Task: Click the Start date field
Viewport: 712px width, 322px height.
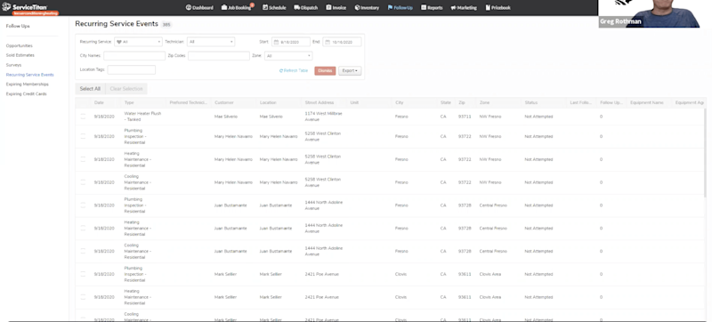Action: click(x=291, y=42)
